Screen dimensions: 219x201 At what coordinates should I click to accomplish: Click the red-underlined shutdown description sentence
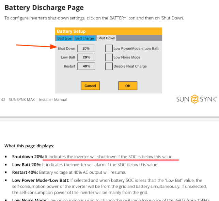pos(109,157)
